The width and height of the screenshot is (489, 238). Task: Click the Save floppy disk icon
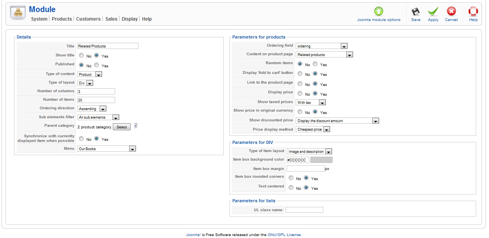pyautogui.click(x=415, y=12)
